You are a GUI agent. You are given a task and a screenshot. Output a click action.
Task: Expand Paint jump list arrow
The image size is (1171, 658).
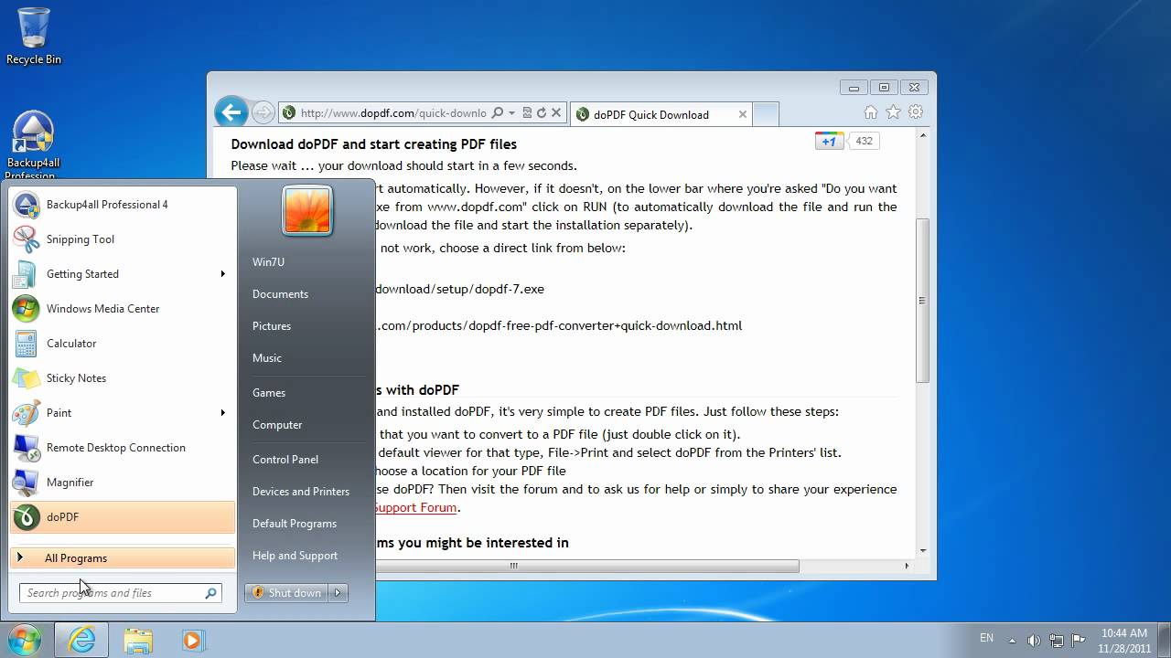222,413
